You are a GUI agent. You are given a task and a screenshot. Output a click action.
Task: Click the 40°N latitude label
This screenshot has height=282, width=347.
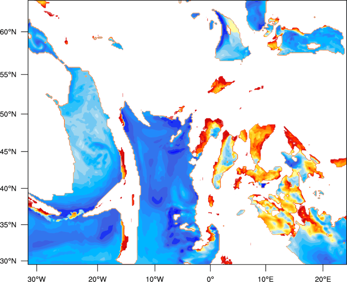(x=8, y=189)
